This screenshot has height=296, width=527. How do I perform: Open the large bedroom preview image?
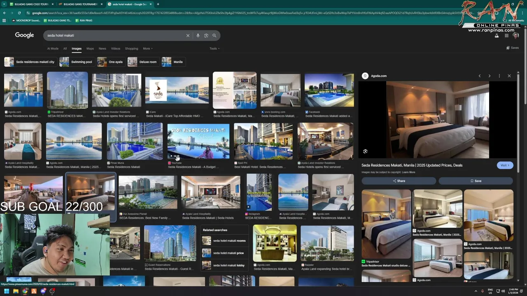(x=437, y=120)
